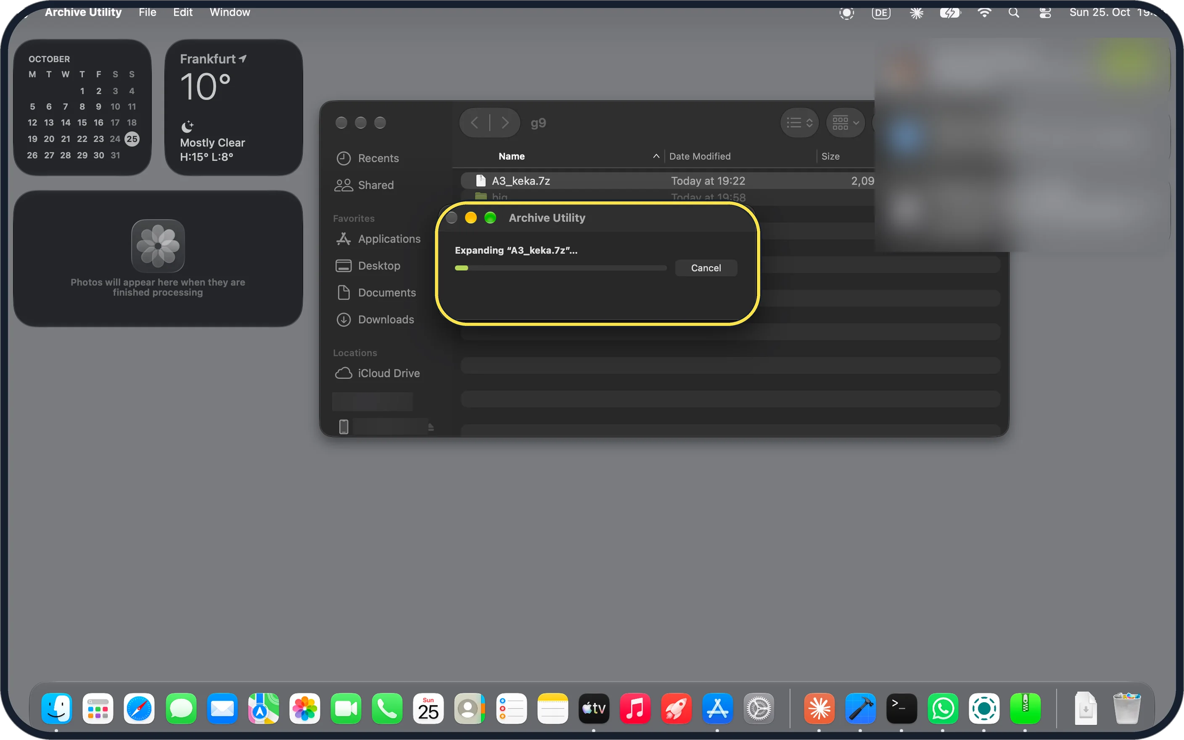Open Music from the Dock
Image resolution: width=1184 pixels, height=740 pixels.
coord(635,708)
